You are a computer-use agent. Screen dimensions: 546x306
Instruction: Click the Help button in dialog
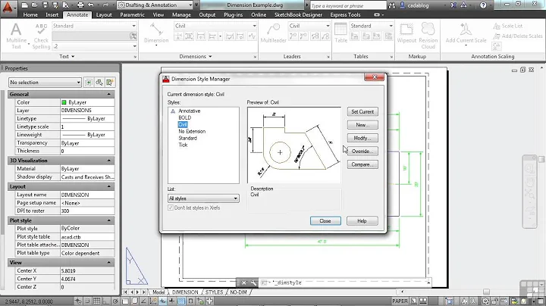[362, 221]
